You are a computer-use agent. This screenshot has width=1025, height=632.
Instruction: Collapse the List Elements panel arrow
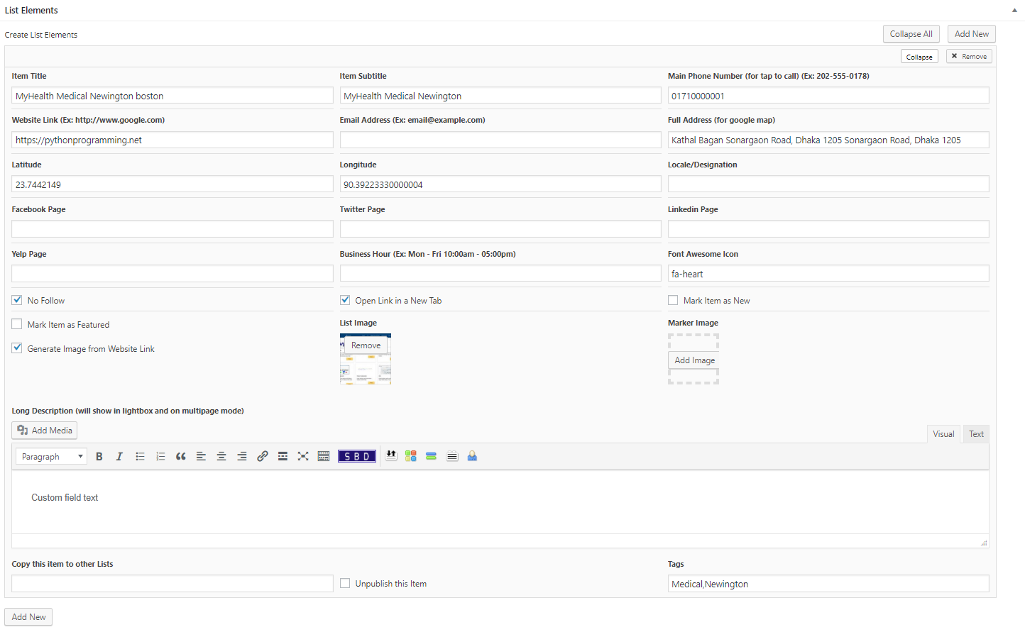(x=1014, y=11)
